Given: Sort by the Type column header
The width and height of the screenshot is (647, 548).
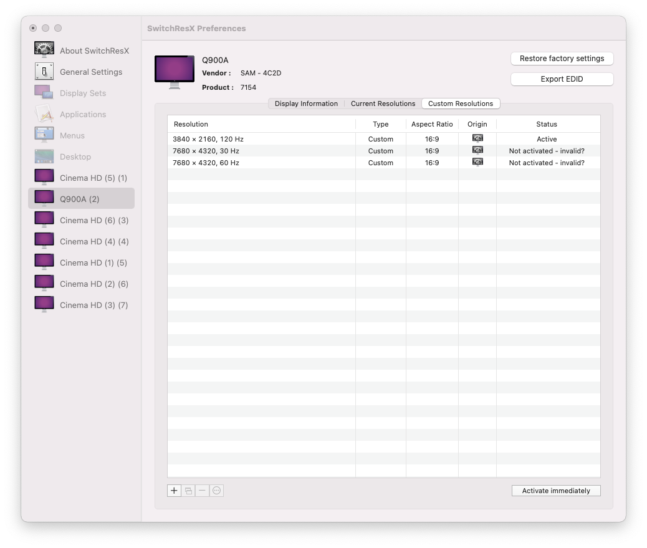Looking at the screenshot, I should point(380,124).
